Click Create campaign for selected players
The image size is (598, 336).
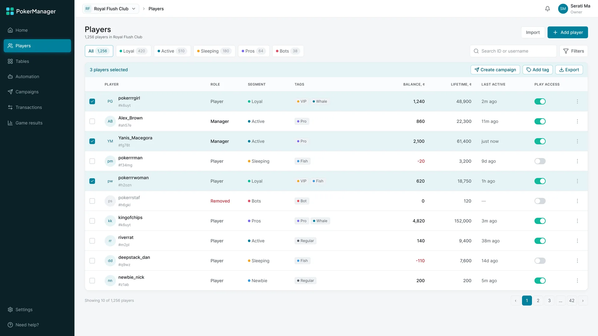click(495, 70)
